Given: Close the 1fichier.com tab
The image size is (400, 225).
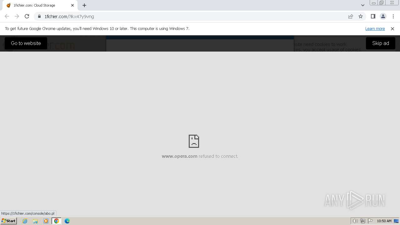Looking at the screenshot, I should coord(72,5).
